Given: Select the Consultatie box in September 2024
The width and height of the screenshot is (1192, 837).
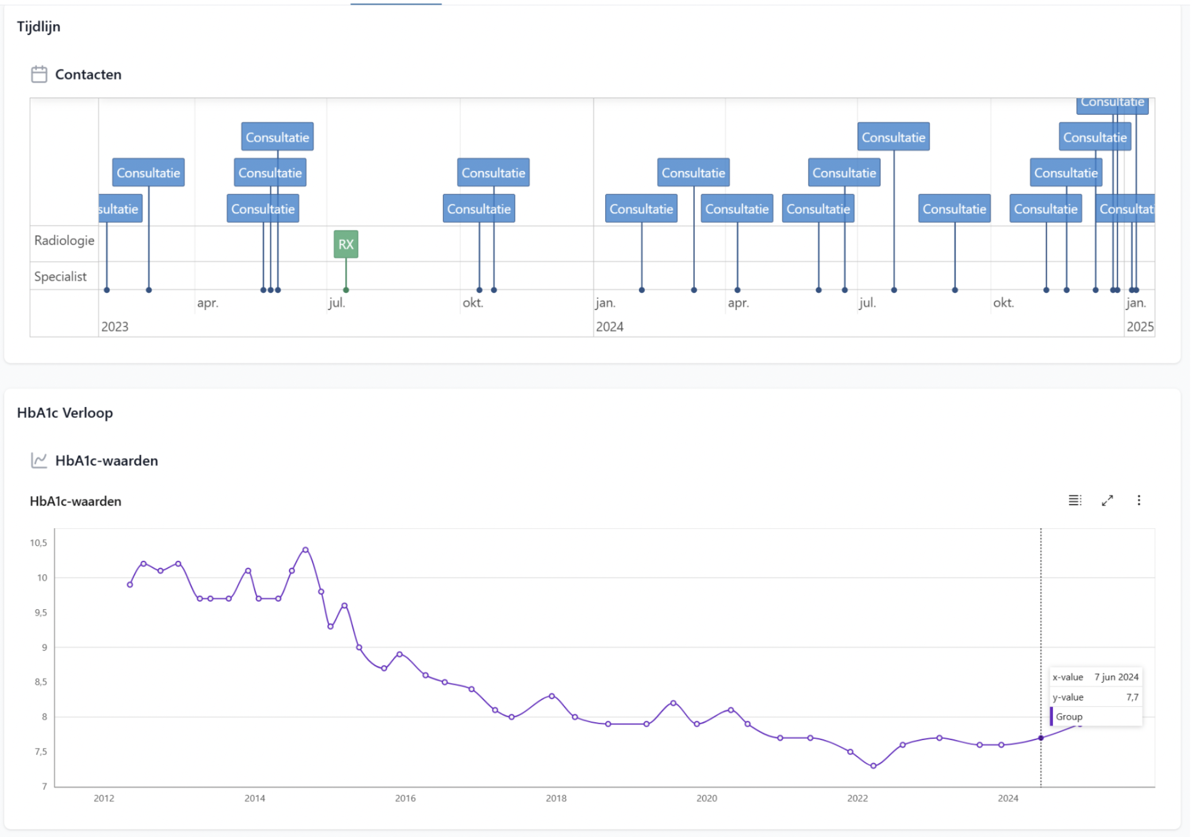Looking at the screenshot, I should point(955,208).
